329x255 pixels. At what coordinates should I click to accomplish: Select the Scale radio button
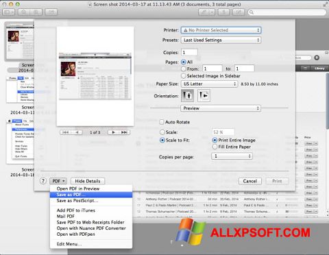pyautogui.click(x=162, y=132)
